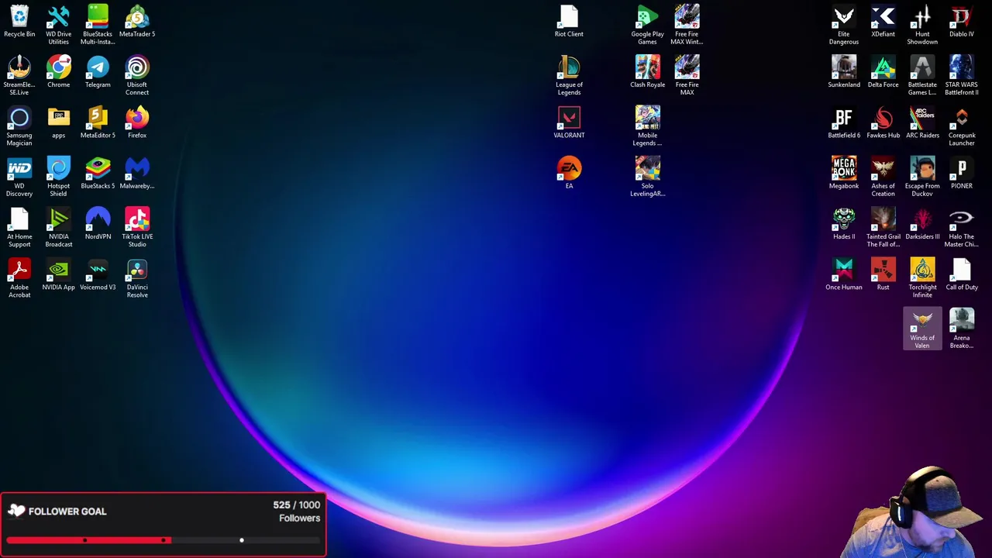
Task: Click the Clash Royale shortcut
Action: [x=648, y=67]
